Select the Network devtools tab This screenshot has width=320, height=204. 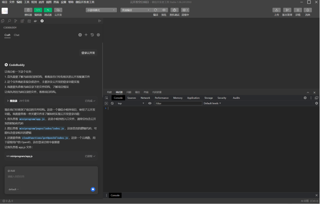point(145,98)
